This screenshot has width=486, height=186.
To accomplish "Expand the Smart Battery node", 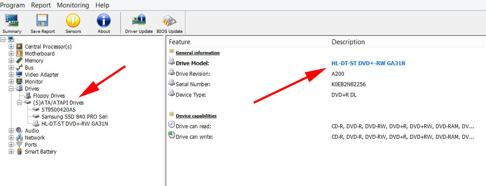I will 11,152.
